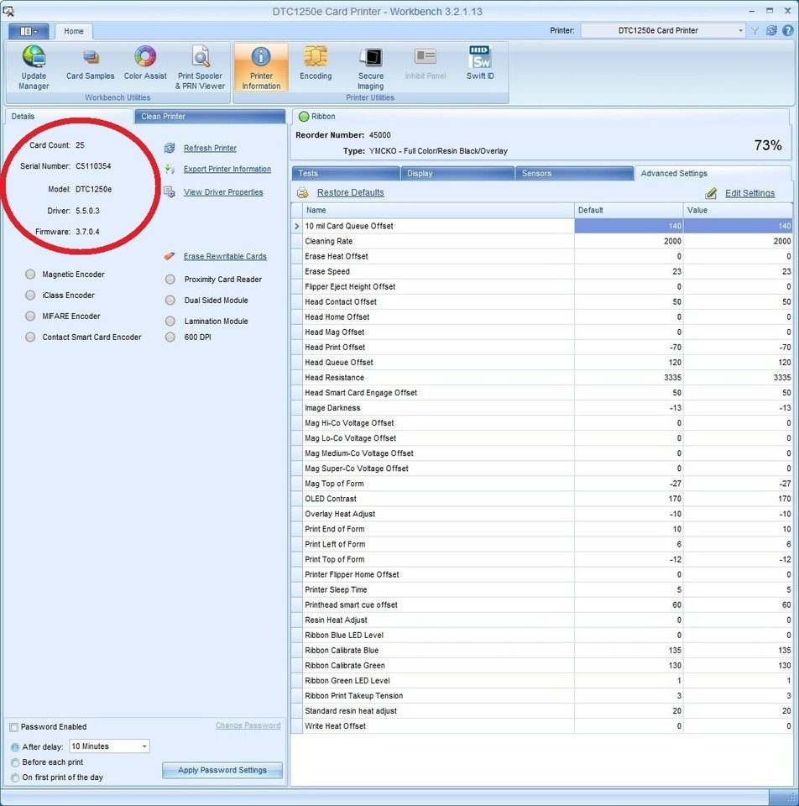This screenshot has height=806, width=799.
Task: Choose On first print of the day
Action: 15,777
